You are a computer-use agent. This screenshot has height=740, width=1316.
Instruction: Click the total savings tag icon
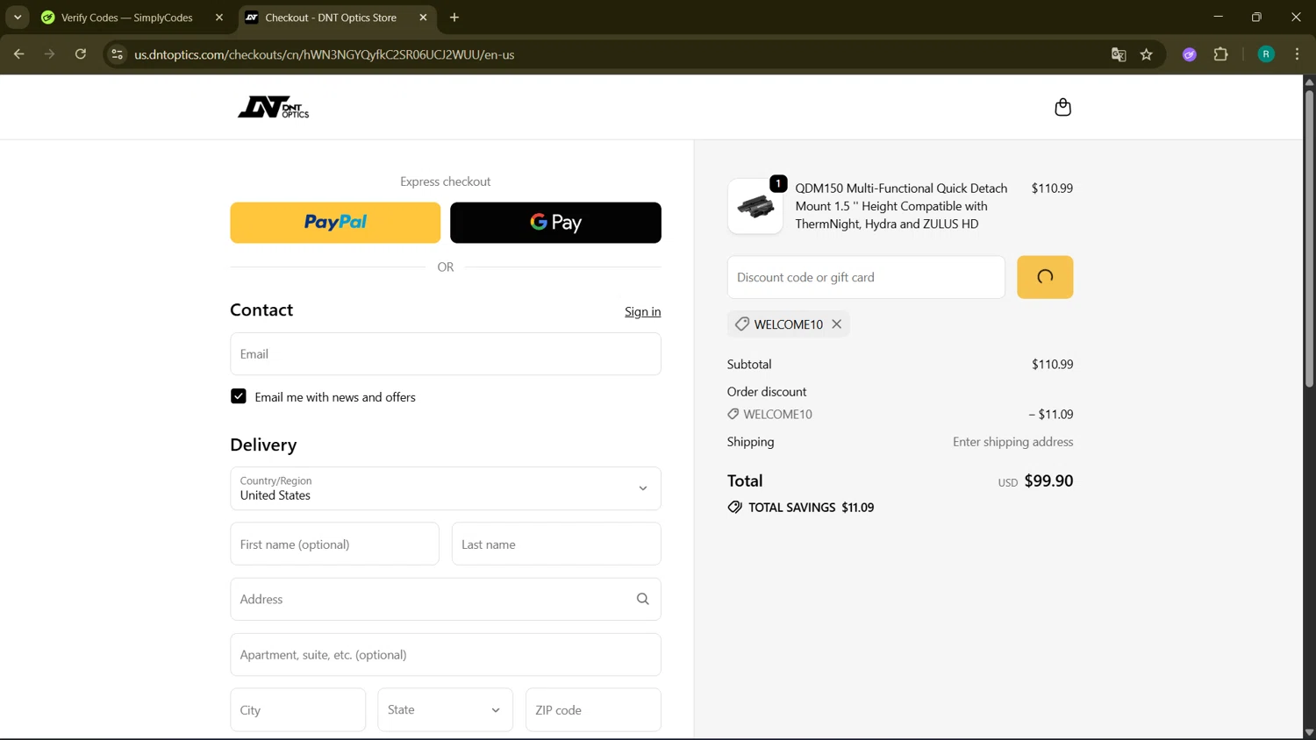point(734,508)
